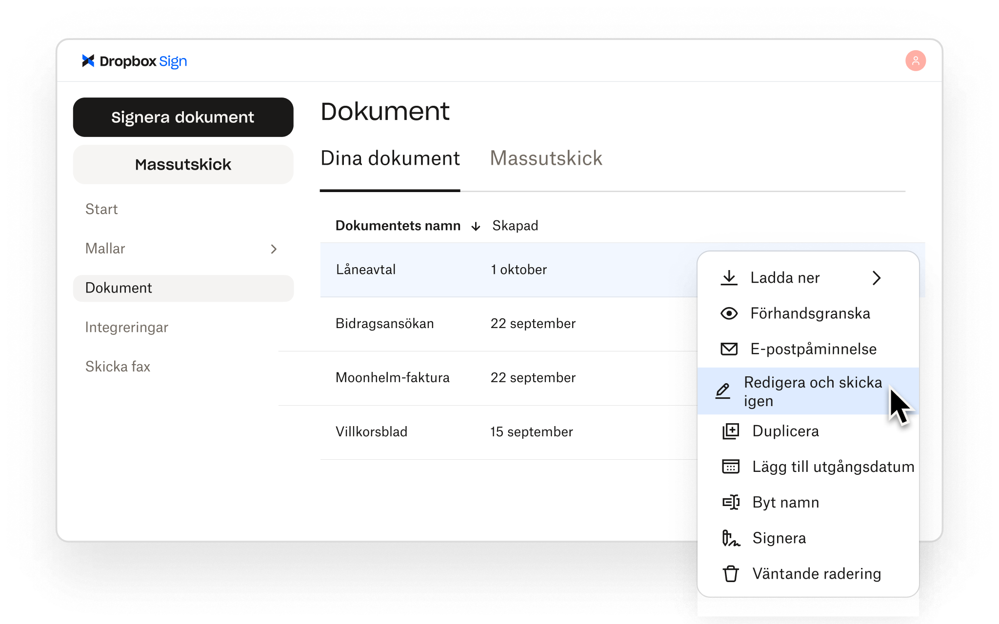The width and height of the screenshot is (999, 624).
Task: Click the Dropbox Sign logo
Action: [x=134, y=61]
